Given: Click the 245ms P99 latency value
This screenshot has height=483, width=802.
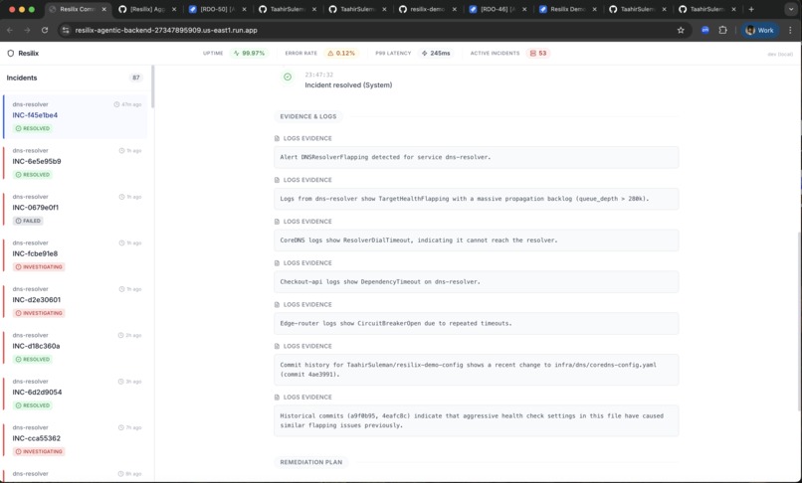Looking at the screenshot, I should pyautogui.click(x=441, y=53).
